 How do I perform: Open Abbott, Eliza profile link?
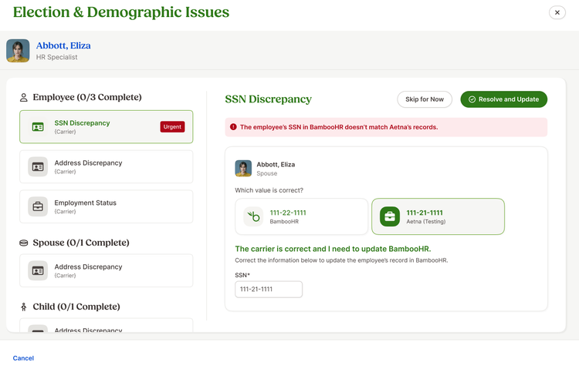(x=63, y=45)
